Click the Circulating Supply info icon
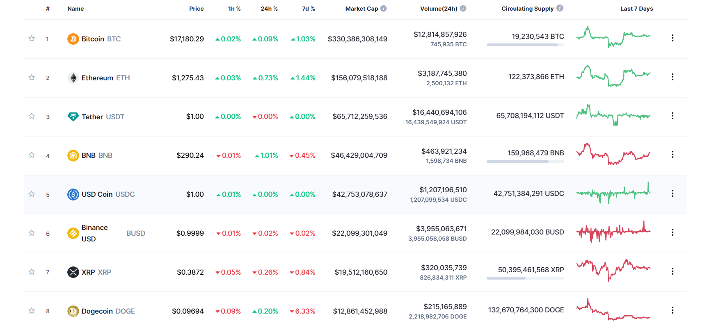The width and height of the screenshot is (716, 330). click(560, 8)
